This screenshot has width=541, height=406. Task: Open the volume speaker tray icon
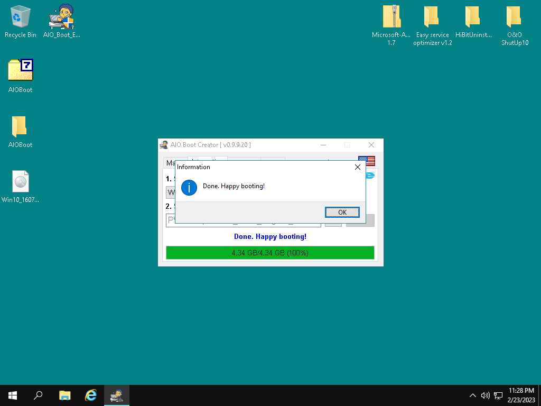[486, 395]
